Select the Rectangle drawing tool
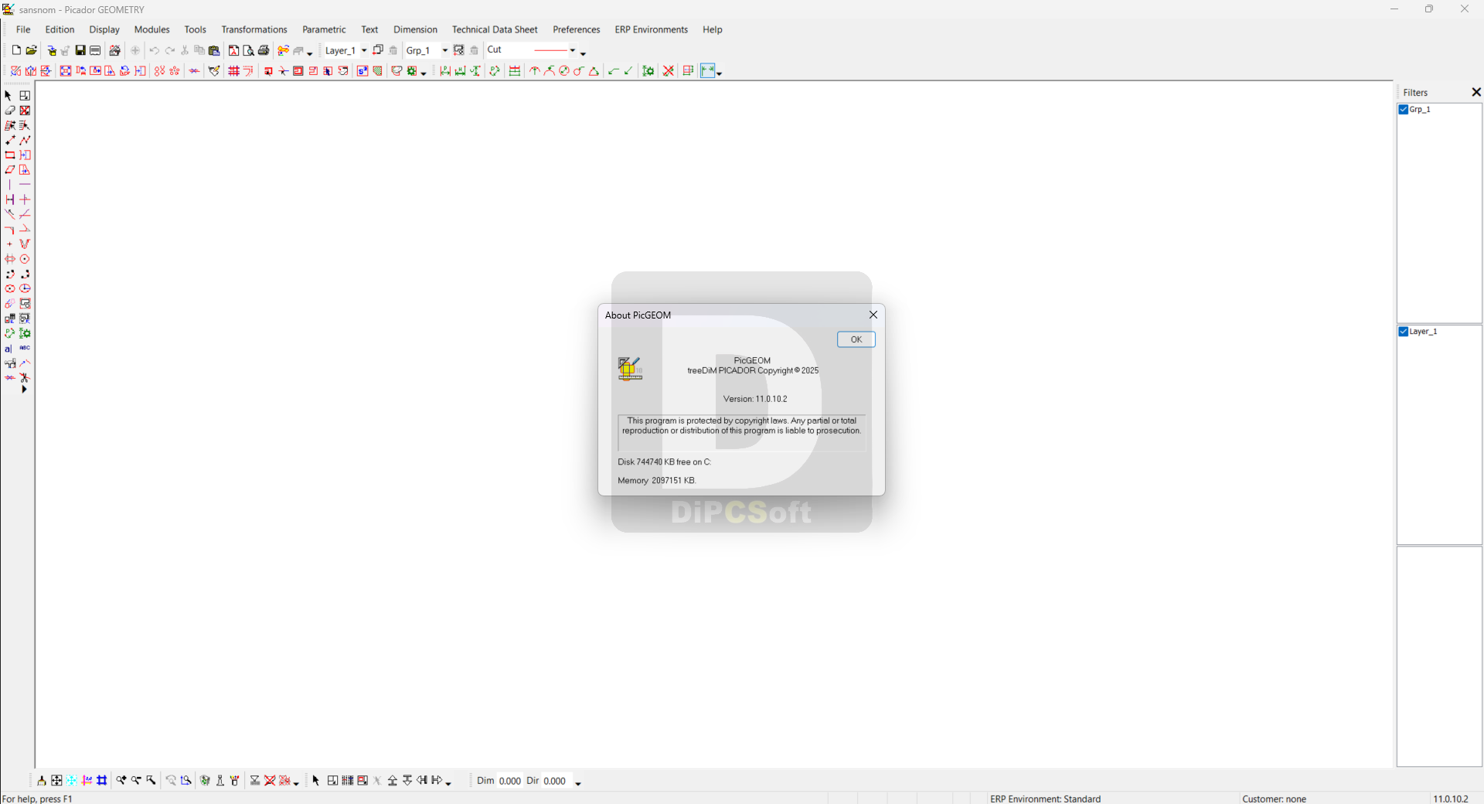This screenshot has height=804, width=1484. (x=10, y=155)
